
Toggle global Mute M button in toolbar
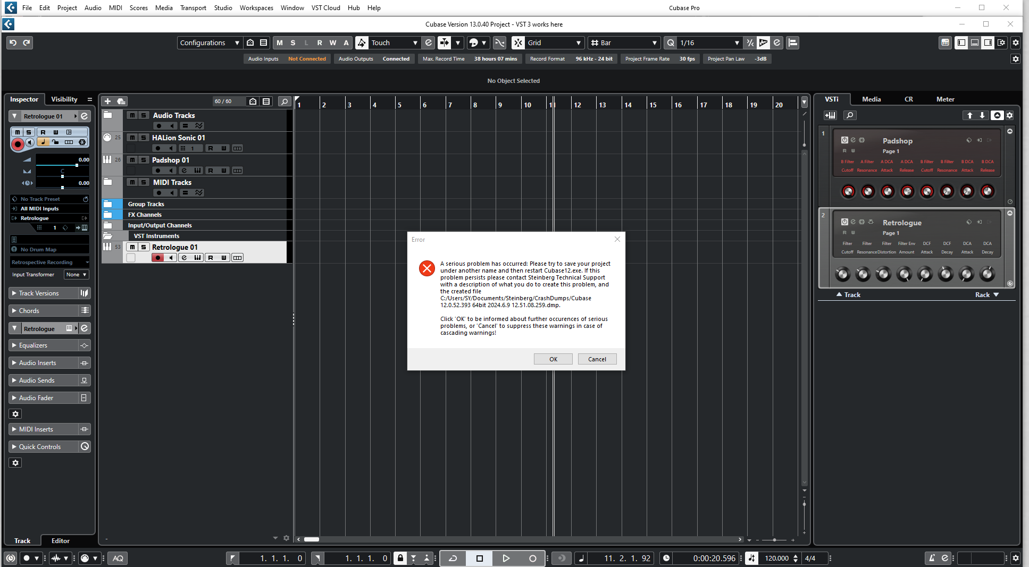pyautogui.click(x=280, y=43)
